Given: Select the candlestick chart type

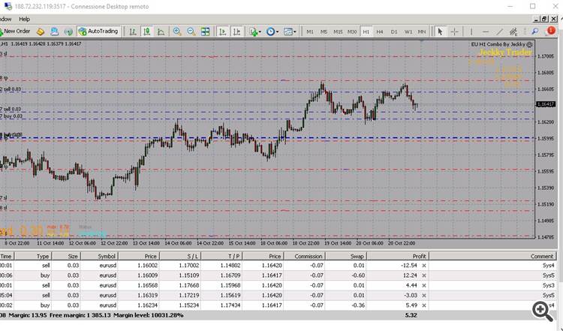Looking at the screenshot, I should (147, 32).
